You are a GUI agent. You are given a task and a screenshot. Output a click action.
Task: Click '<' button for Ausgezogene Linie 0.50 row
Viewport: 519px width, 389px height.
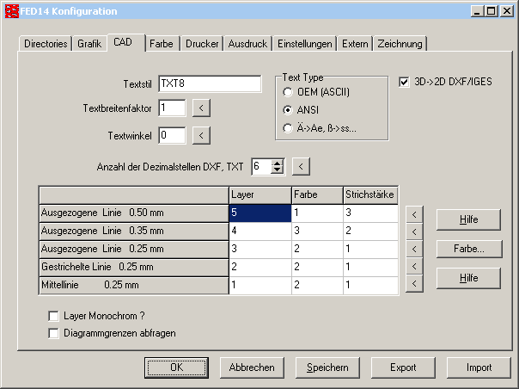[413, 213]
